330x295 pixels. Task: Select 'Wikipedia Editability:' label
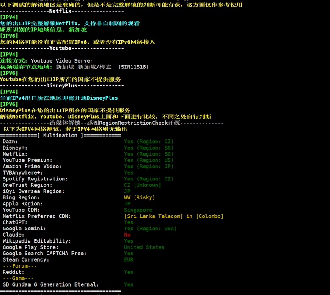coord(37,241)
